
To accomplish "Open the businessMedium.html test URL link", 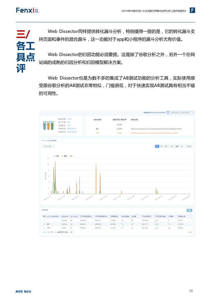I will tap(156, 129).
